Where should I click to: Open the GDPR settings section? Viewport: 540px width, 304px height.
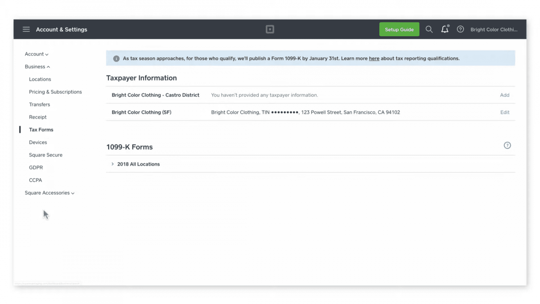[x=36, y=167]
